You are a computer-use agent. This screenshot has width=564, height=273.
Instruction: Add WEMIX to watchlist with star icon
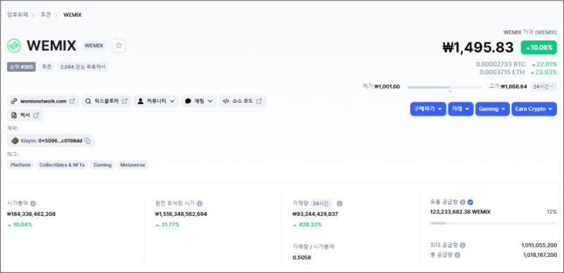point(118,46)
